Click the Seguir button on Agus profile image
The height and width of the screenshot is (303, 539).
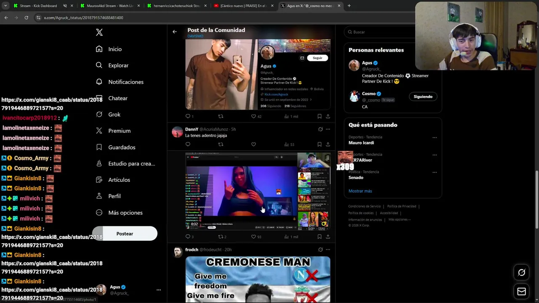(x=318, y=58)
